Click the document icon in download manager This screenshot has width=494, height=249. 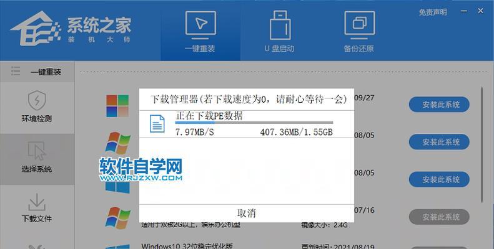coord(157,123)
